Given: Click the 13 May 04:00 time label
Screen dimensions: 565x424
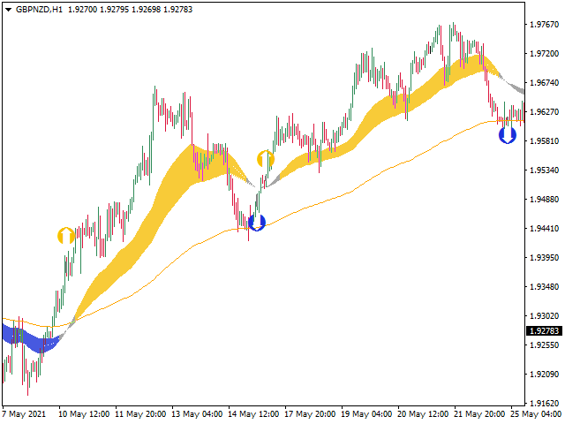Looking at the screenshot, I should 196,413.
